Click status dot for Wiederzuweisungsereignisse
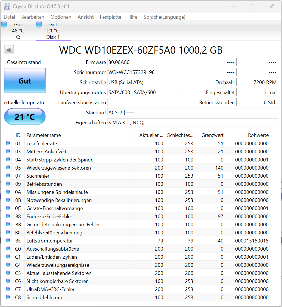This screenshot has height=307, width=282. click(8, 265)
